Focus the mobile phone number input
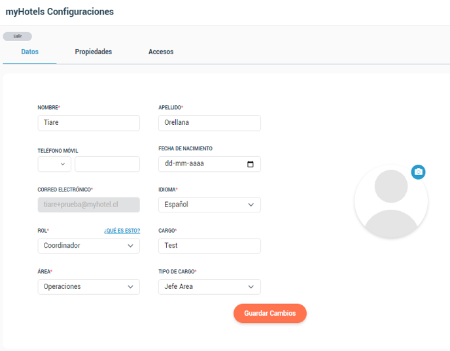450x351 pixels. pyautogui.click(x=107, y=164)
